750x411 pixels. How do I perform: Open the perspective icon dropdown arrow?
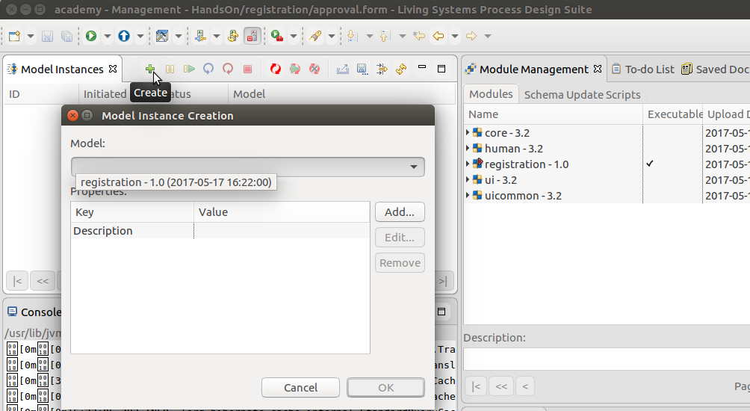pos(179,37)
